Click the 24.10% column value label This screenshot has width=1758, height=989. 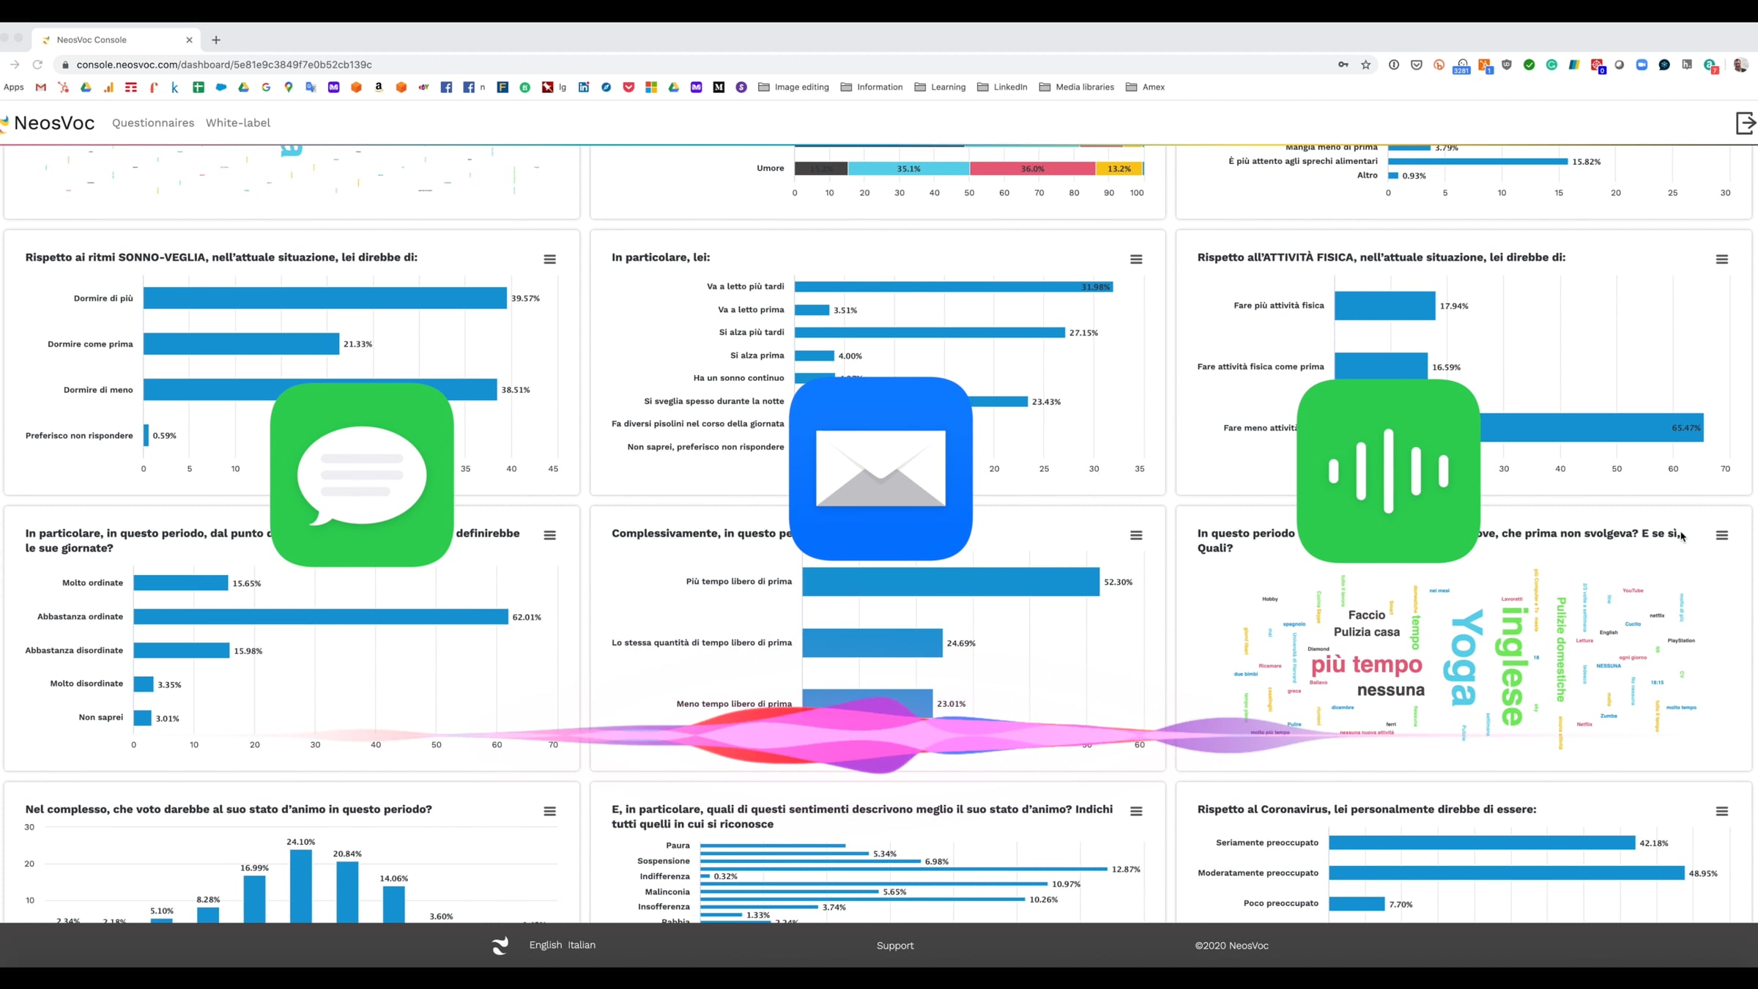pos(300,842)
